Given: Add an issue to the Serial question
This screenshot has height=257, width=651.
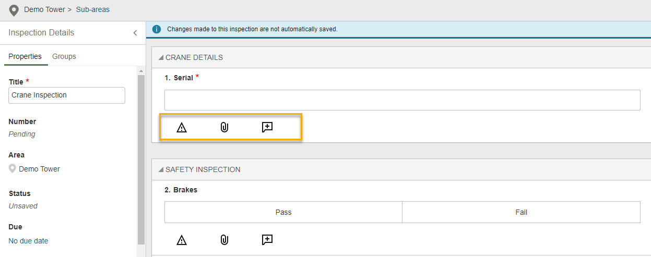Looking at the screenshot, I should coord(181,128).
